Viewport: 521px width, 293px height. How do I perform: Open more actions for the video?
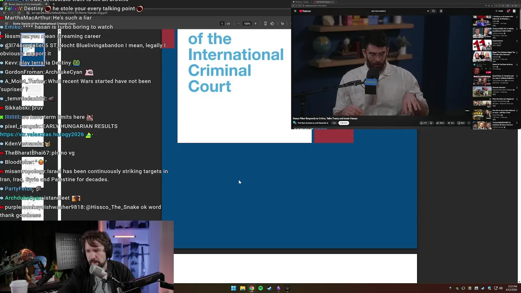pyautogui.click(x=469, y=123)
